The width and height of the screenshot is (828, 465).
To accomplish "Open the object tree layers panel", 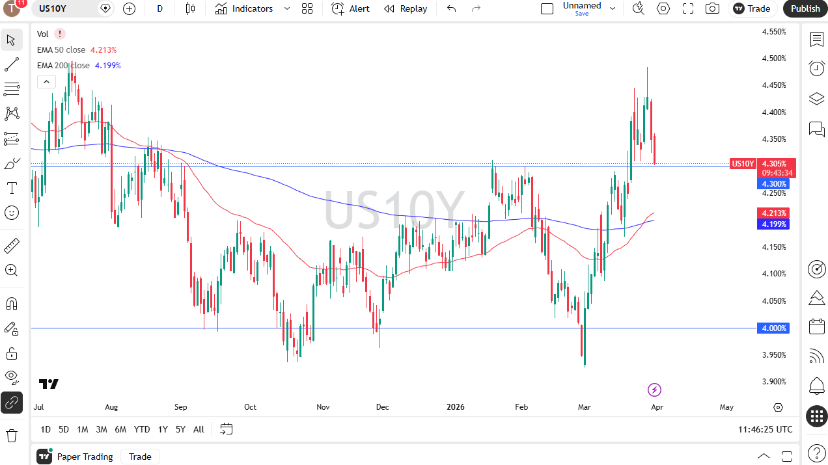I will coord(816,99).
